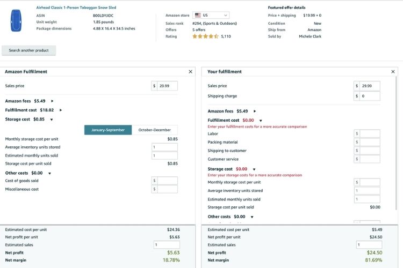
Task: Open the Airhead Classic Toboggan Snow Sled link
Action: [x=76, y=8]
